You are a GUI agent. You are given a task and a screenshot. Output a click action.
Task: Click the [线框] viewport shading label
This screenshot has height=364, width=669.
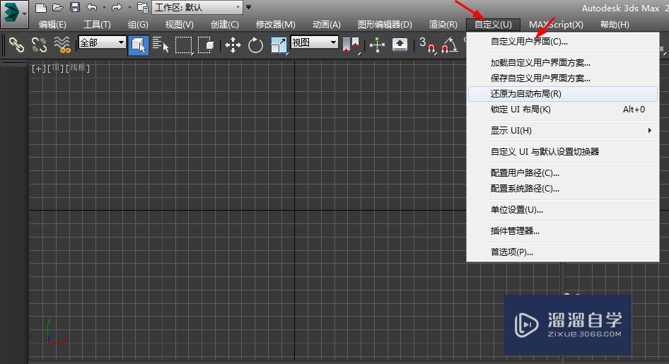click(78, 68)
